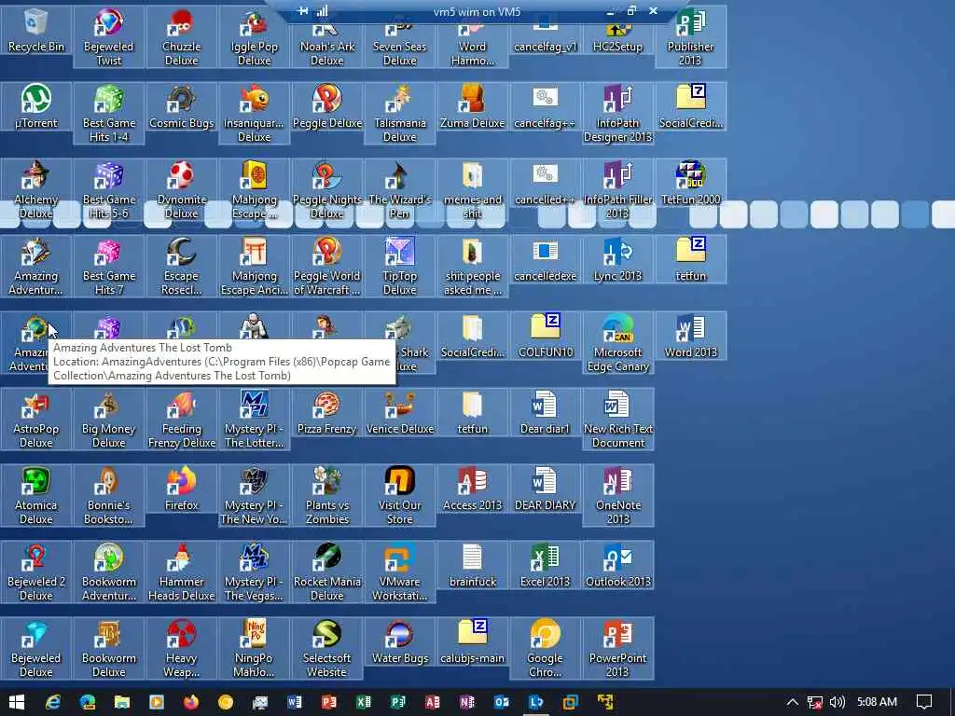This screenshot has height=716, width=955.
Task: Launch VMware Workstation shortcut
Action: [x=399, y=571]
